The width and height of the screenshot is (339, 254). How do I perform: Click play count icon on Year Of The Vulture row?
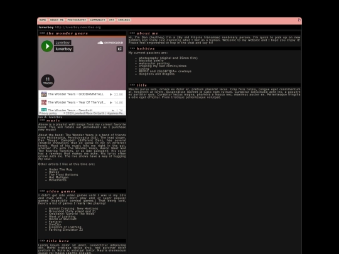111,102
